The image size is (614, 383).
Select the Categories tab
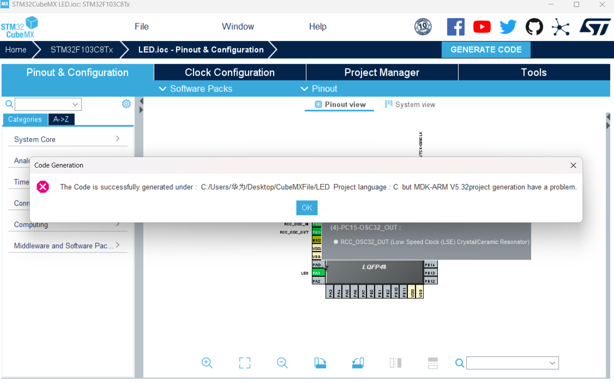(25, 120)
